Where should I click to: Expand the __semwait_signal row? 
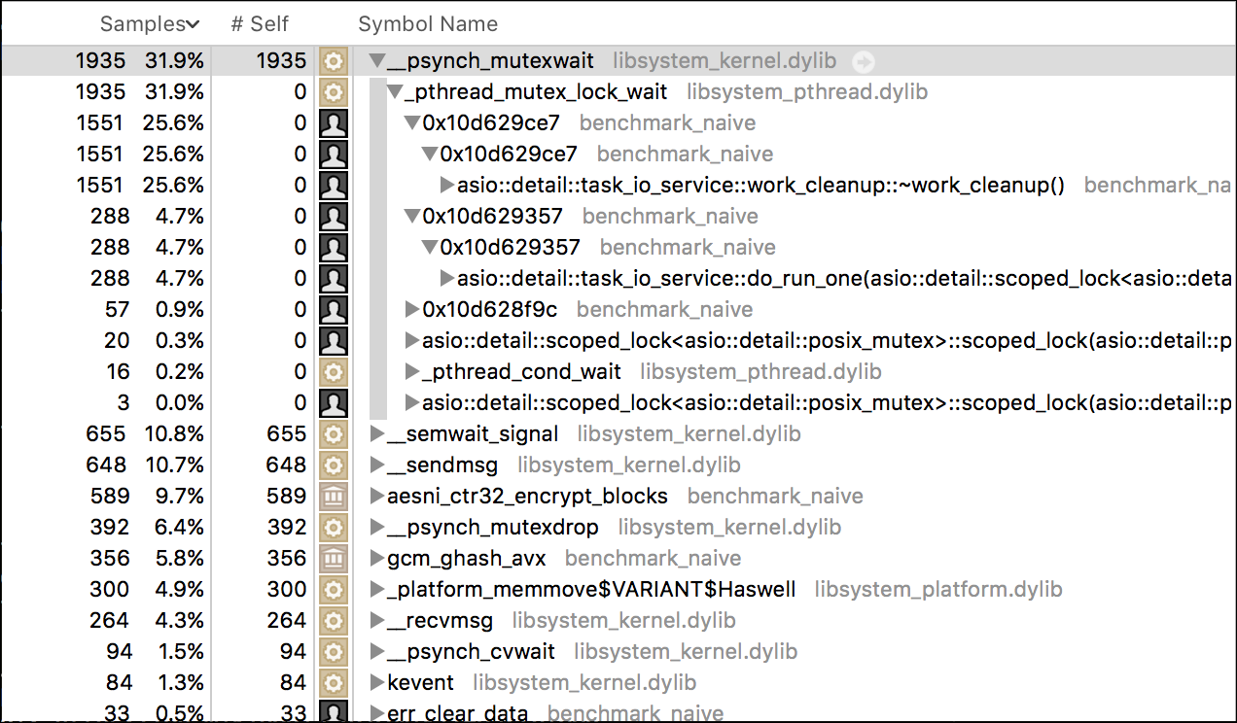(377, 434)
